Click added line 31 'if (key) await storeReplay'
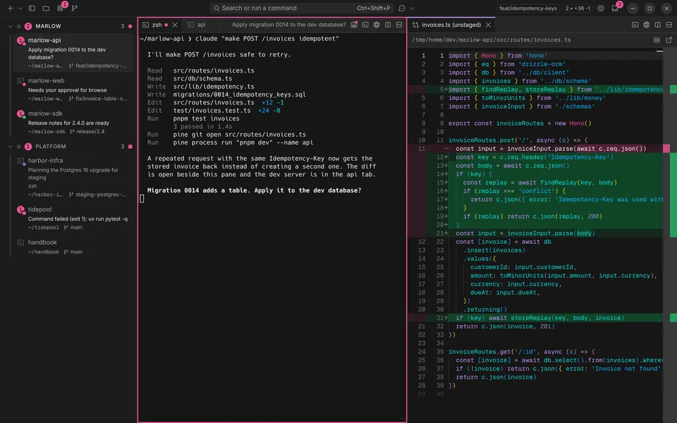The image size is (677, 423). click(x=535, y=318)
